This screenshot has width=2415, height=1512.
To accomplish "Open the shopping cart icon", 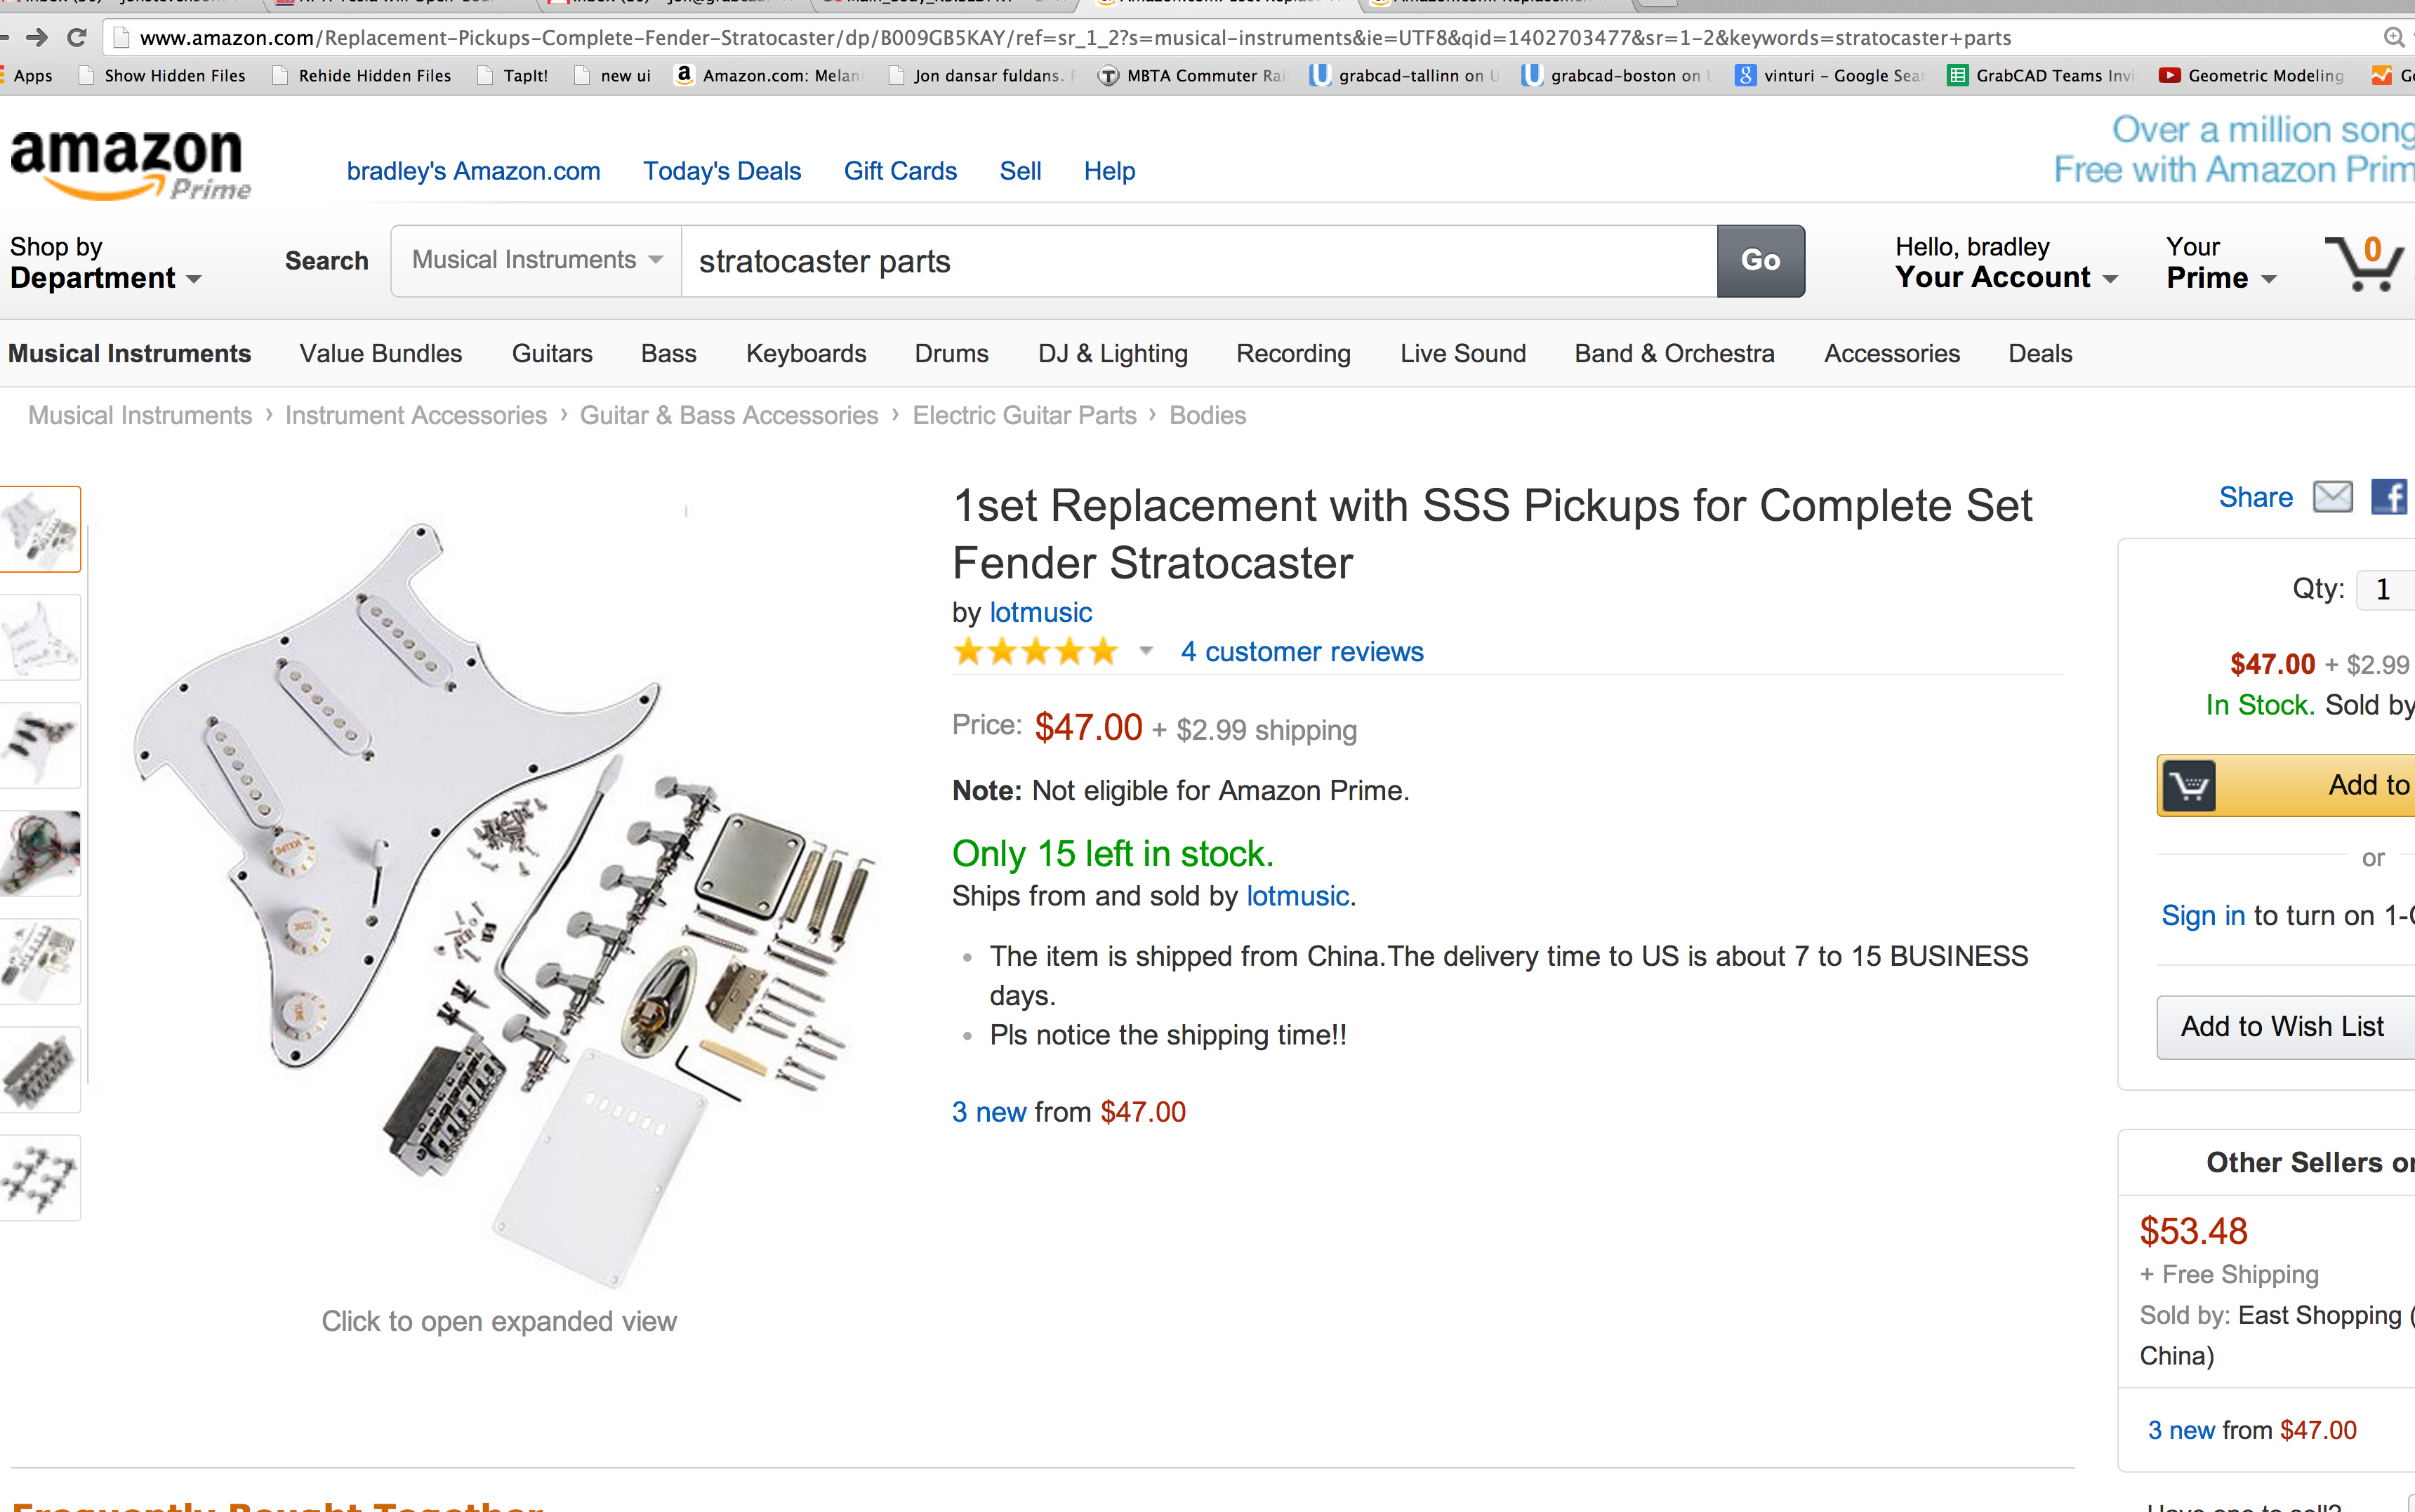I will [x=2364, y=262].
